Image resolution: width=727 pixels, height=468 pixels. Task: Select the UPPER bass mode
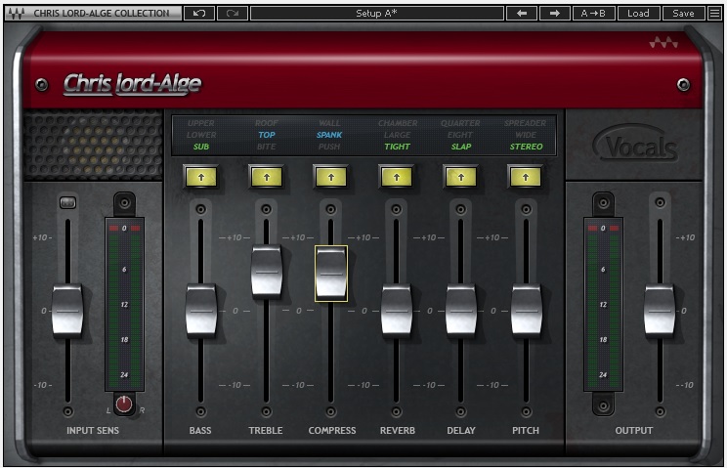tap(201, 123)
